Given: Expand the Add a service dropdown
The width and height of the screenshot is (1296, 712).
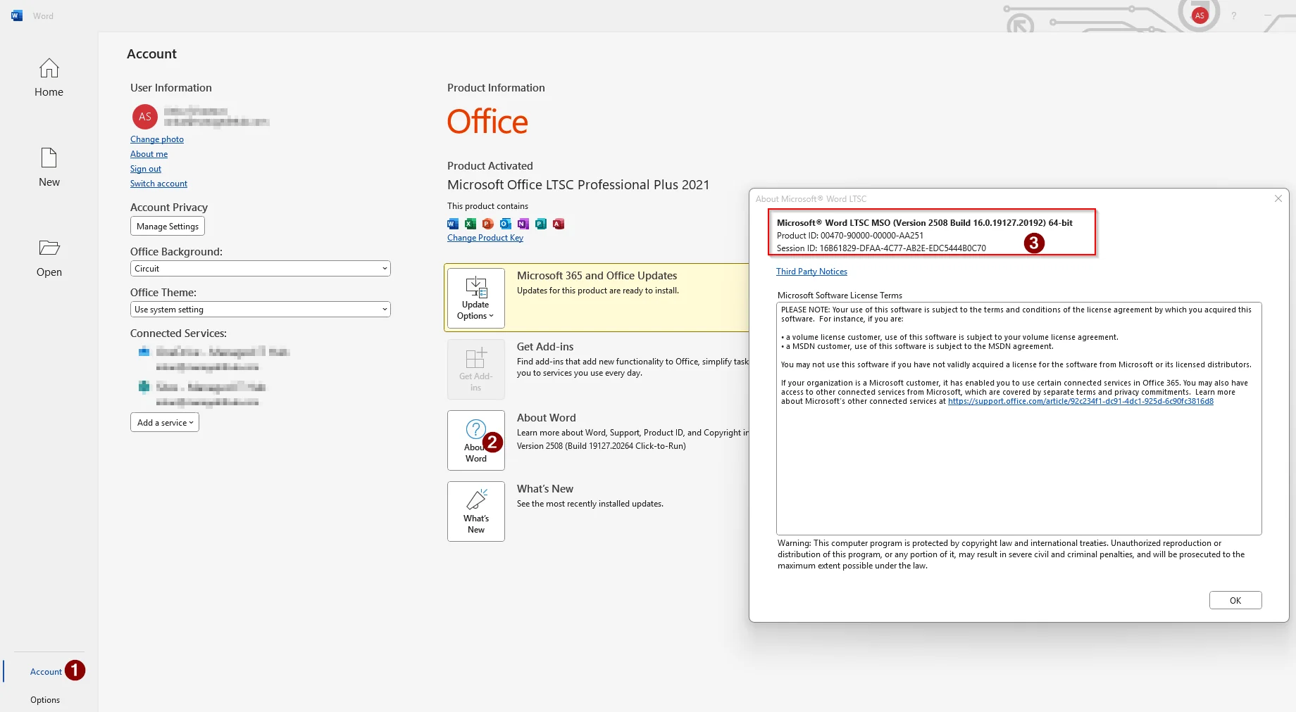Looking at the screenshot, I should pos(165,422).
